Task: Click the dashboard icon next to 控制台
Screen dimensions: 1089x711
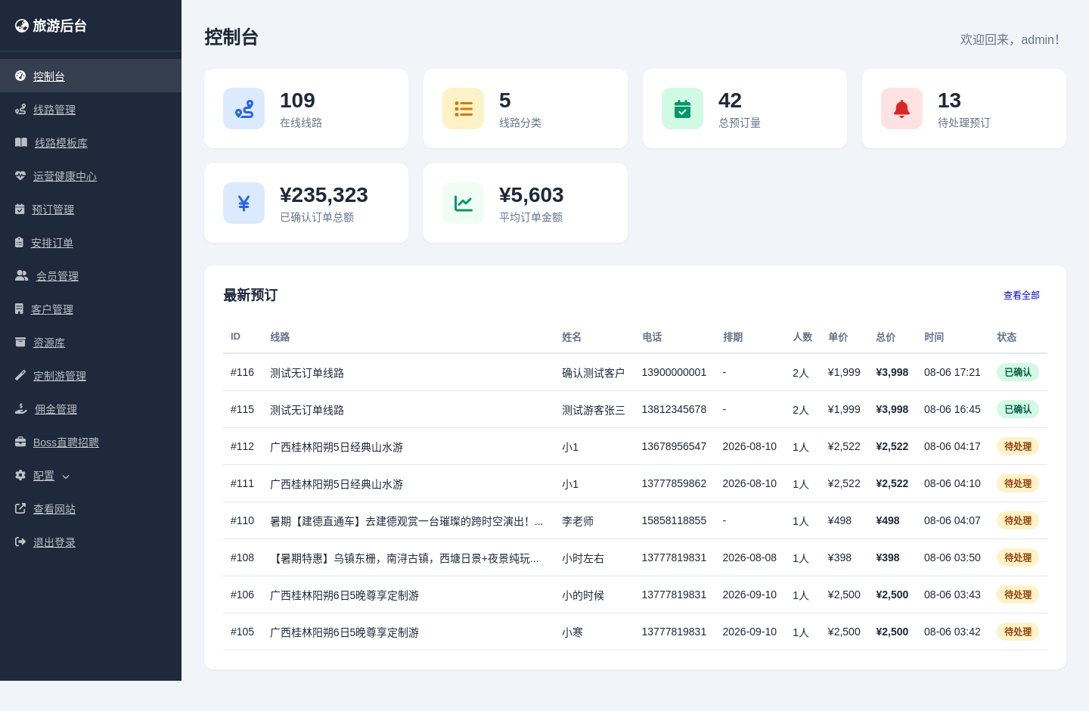Action: [x=20, y=76]
